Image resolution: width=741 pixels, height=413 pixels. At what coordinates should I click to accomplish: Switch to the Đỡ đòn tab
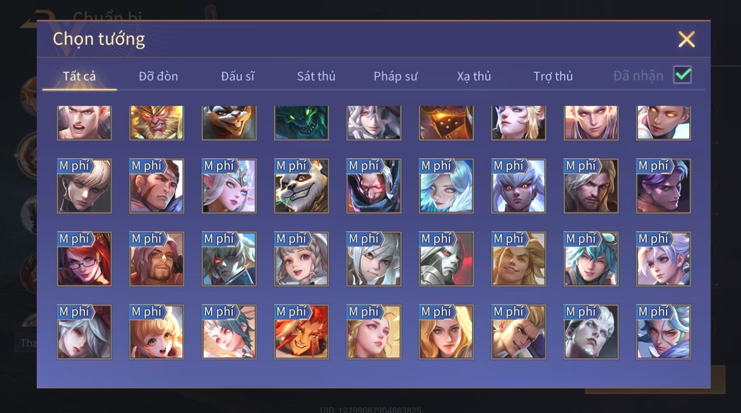point(158,76)
